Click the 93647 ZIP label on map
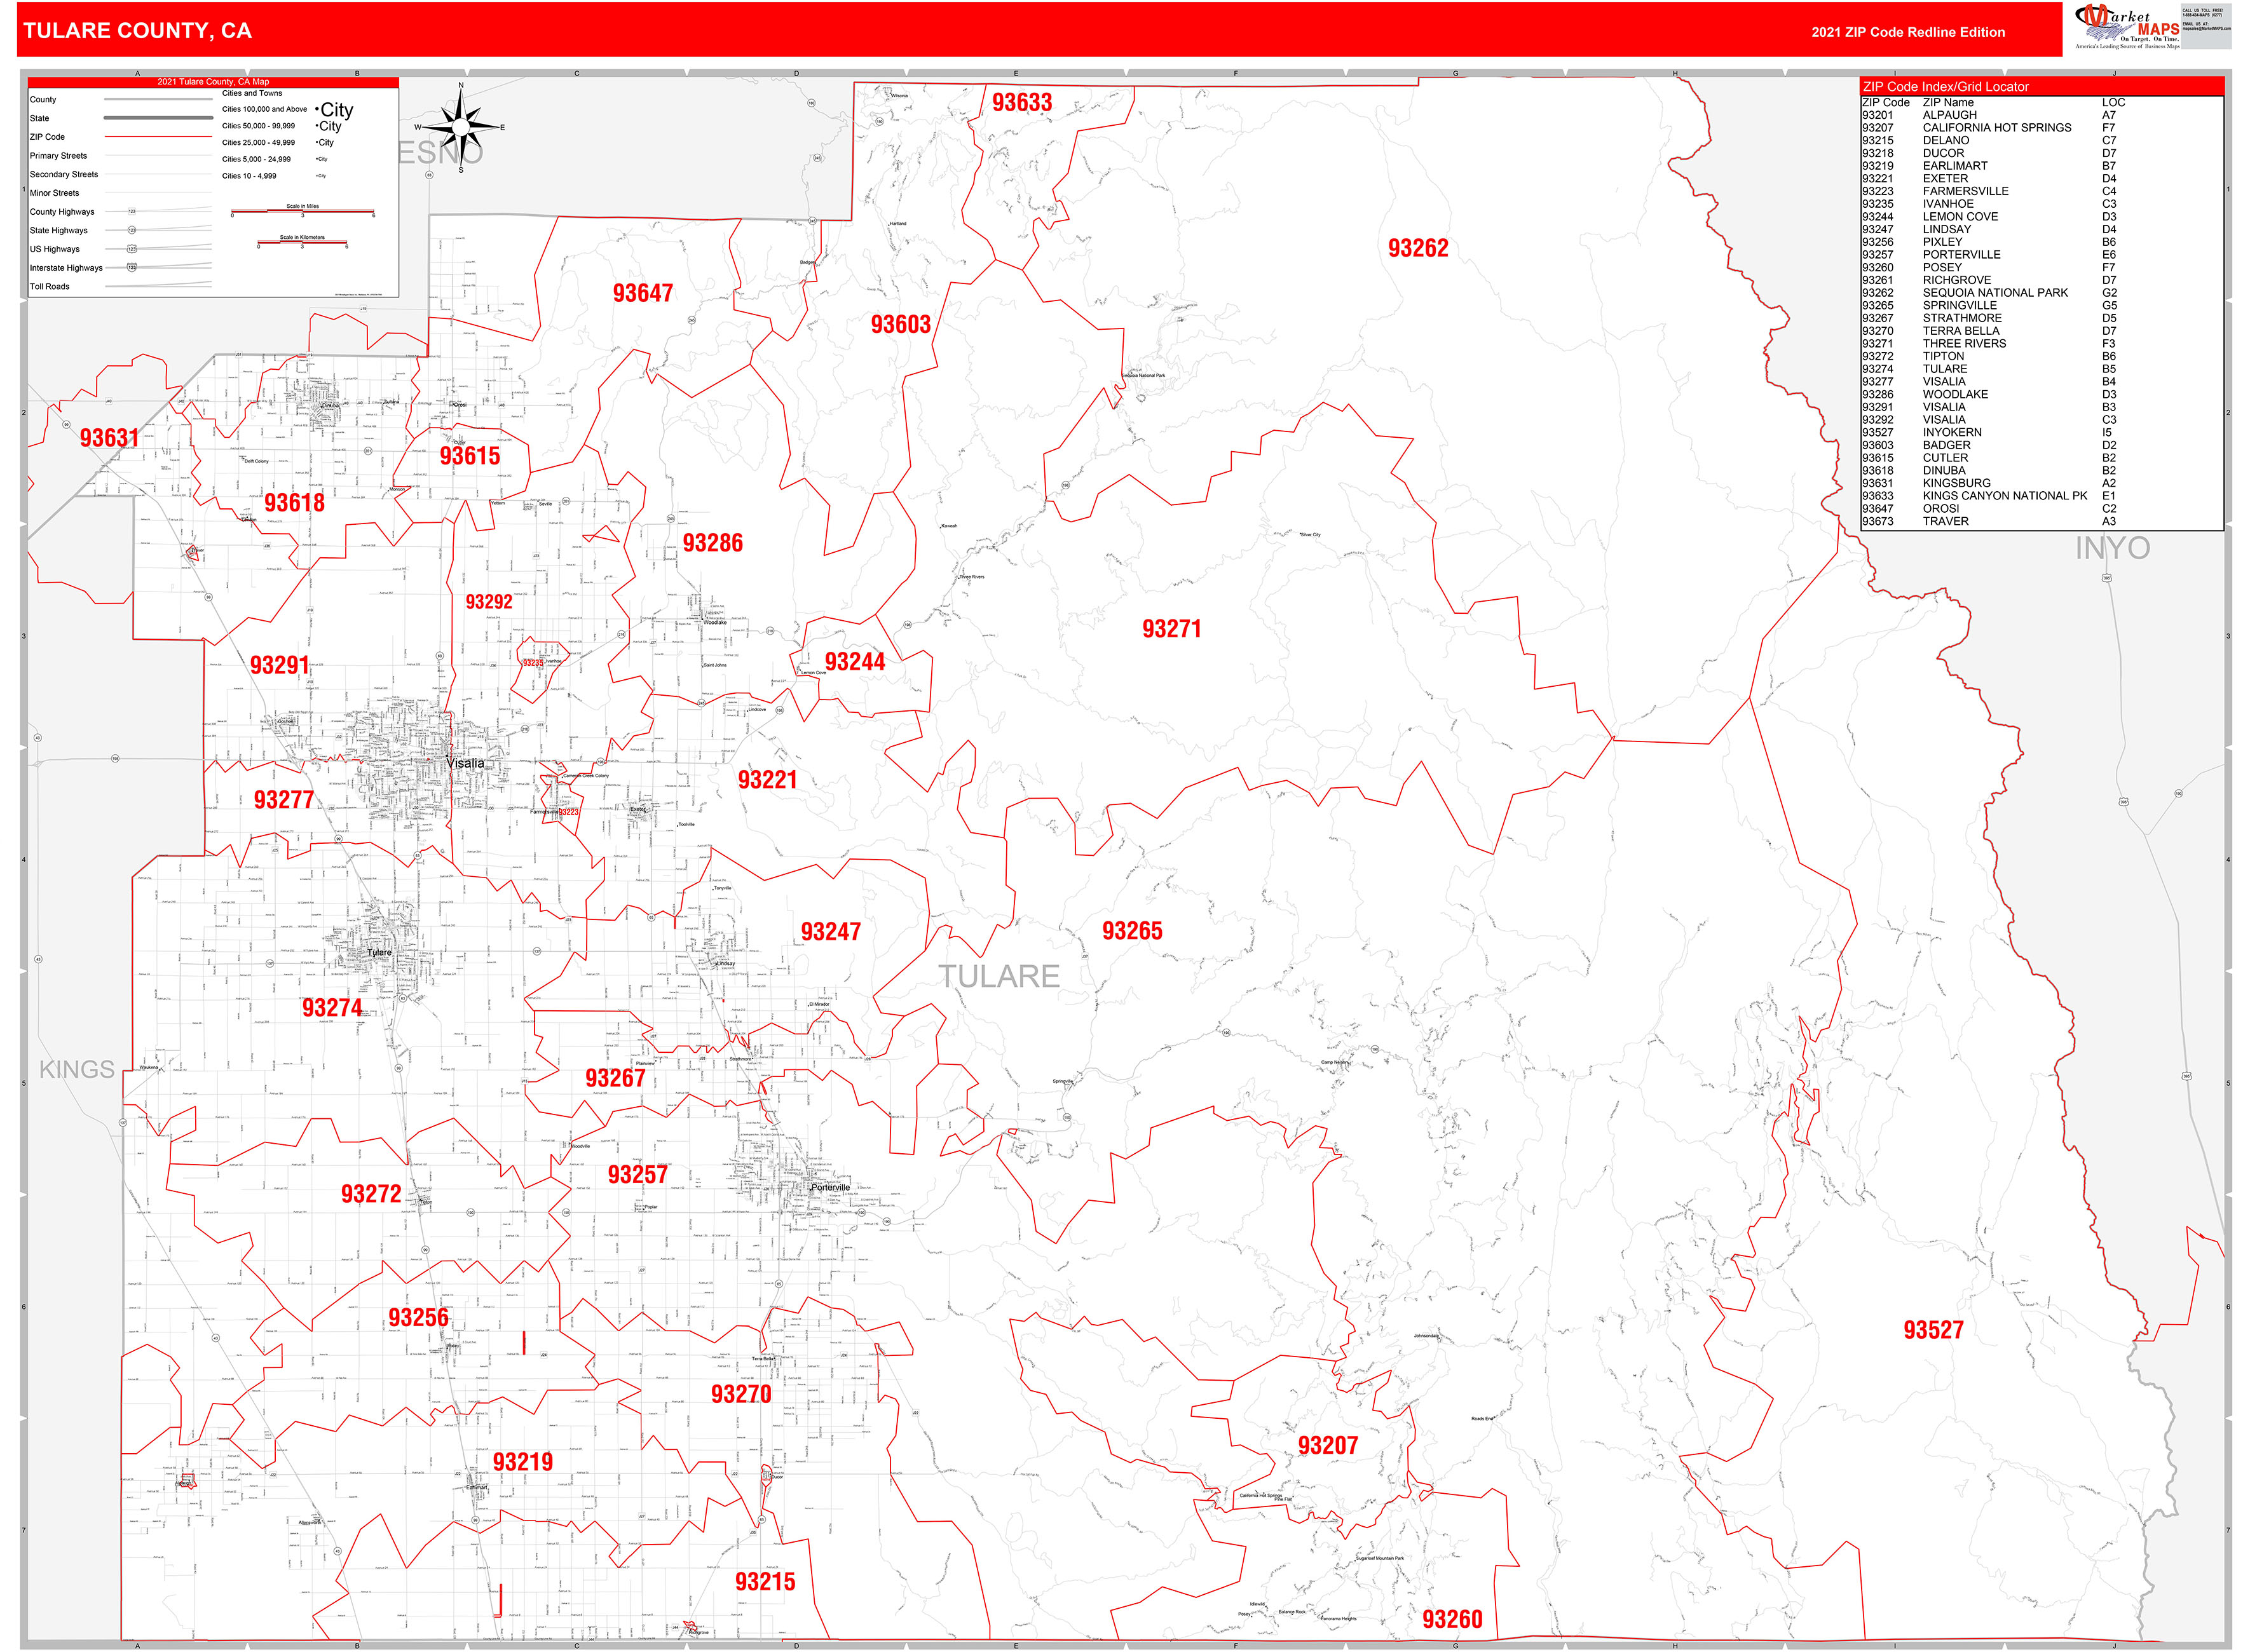The image size is (2243, 1652). pos(643,293)
